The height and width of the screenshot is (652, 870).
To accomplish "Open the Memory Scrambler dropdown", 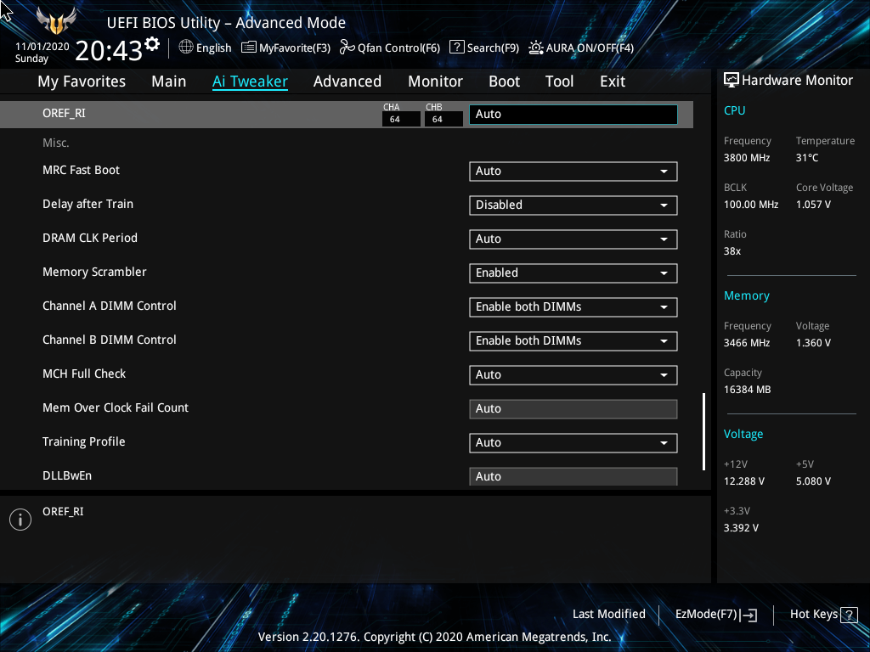I will [573, 273].
